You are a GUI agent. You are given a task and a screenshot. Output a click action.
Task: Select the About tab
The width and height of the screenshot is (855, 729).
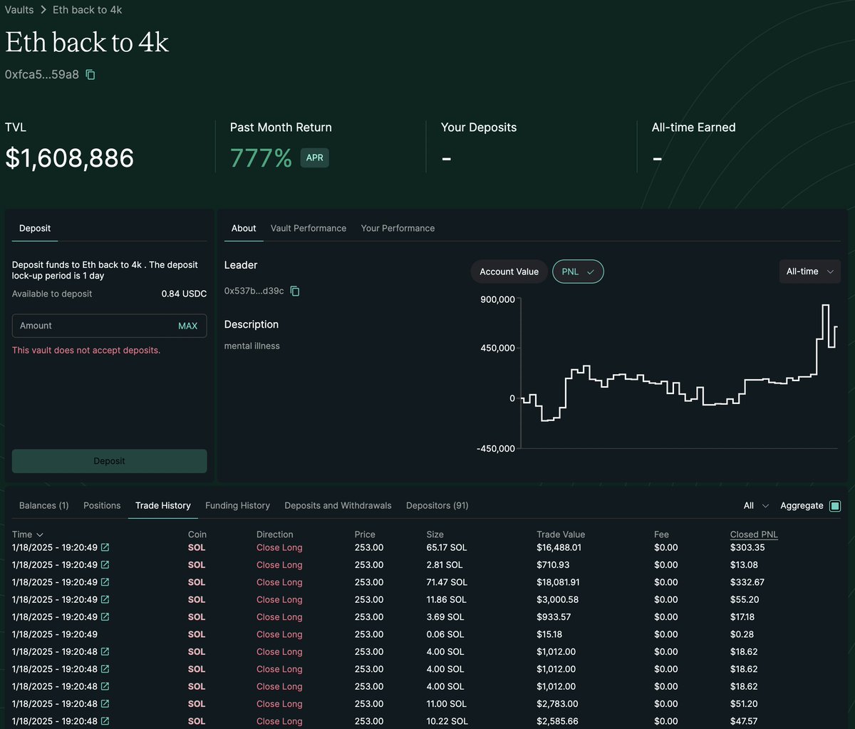244,228
